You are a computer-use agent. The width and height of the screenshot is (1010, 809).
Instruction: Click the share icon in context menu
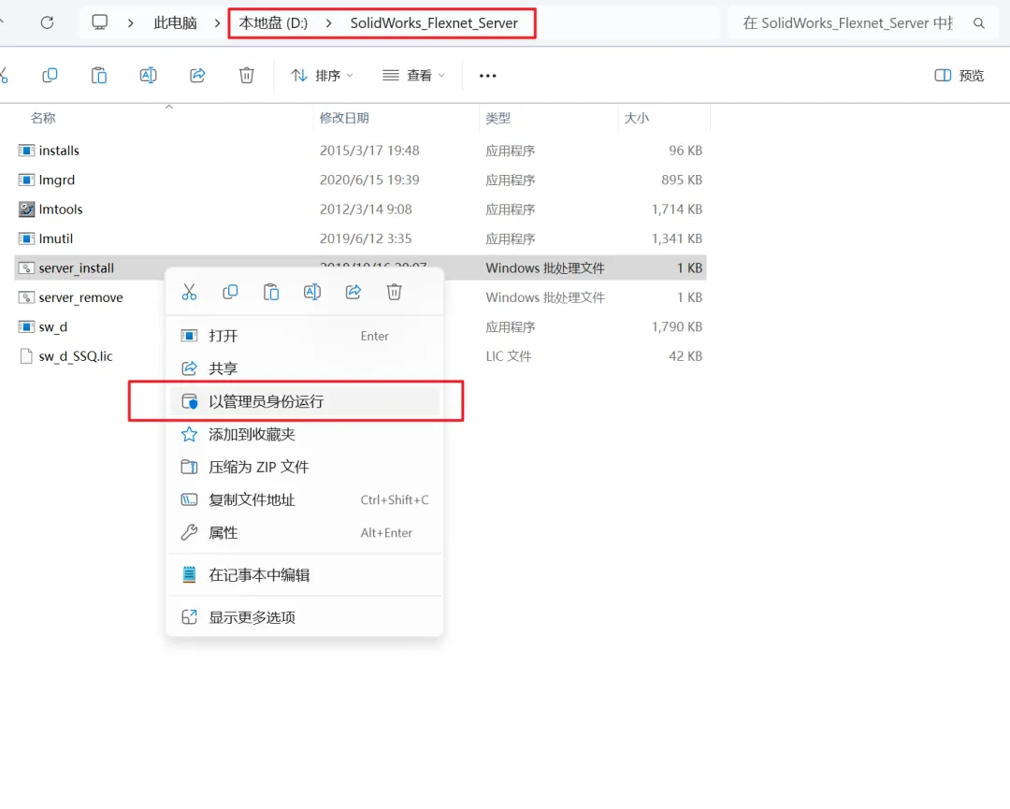tap(353, 292)
